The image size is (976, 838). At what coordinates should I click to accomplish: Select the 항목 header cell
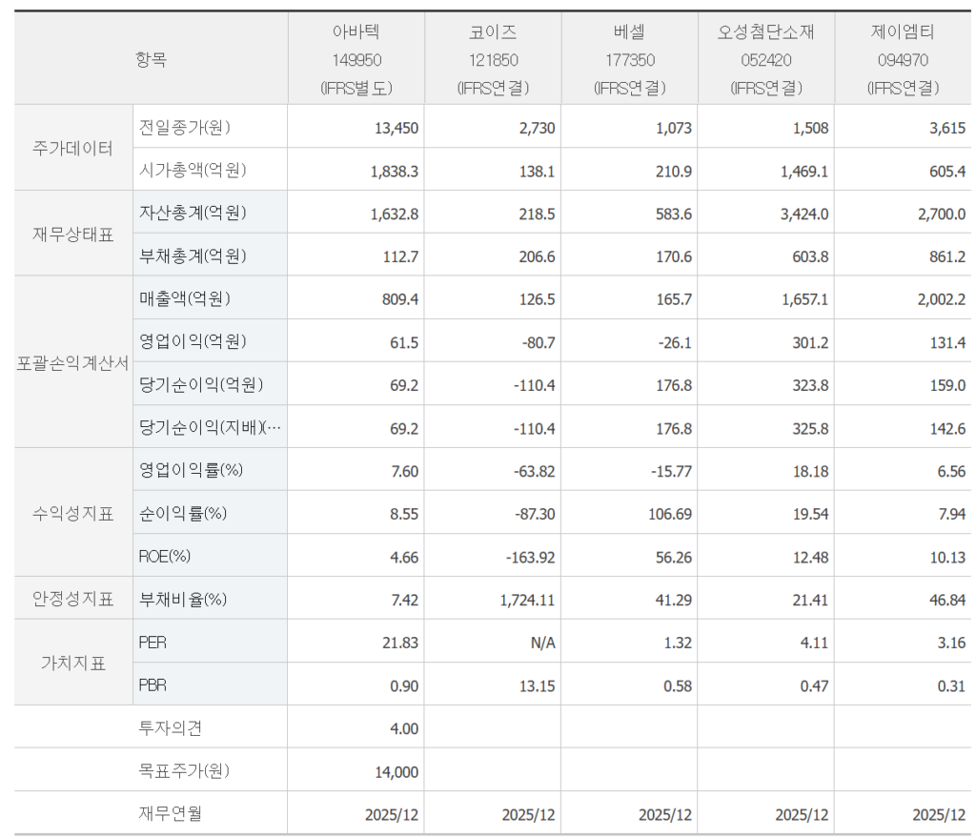click(x=151, y=59)
